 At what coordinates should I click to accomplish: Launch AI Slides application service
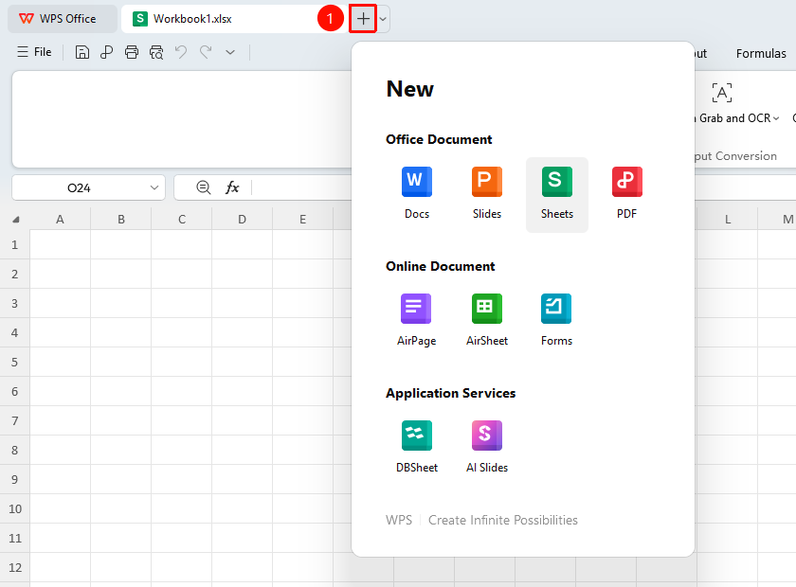(487, 448)
